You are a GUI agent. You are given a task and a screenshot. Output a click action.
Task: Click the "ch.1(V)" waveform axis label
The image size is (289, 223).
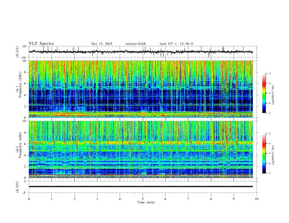pyautogui.click(x=18, y=52)
